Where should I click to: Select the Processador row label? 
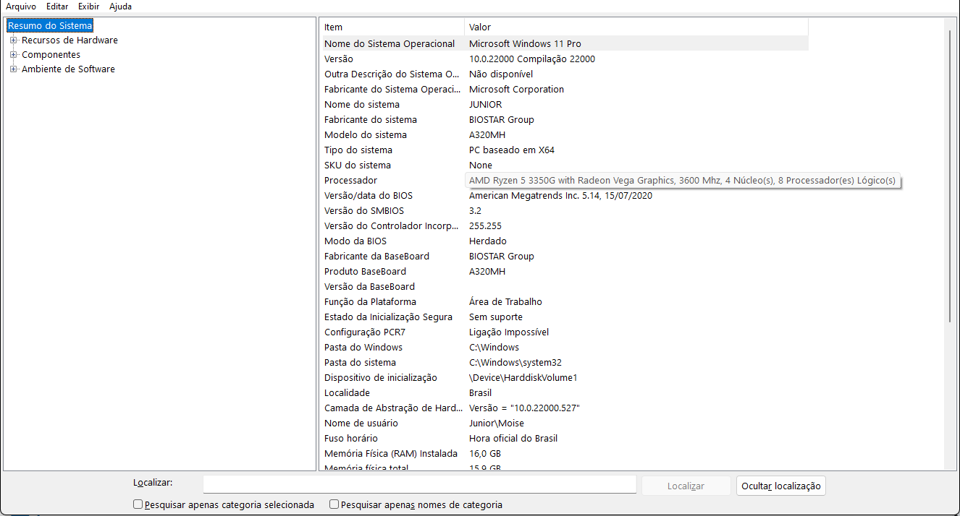pos(350,180)
